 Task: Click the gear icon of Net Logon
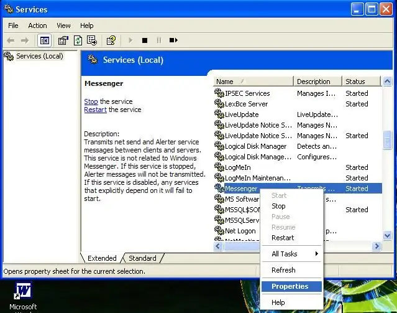click(219, 231)
